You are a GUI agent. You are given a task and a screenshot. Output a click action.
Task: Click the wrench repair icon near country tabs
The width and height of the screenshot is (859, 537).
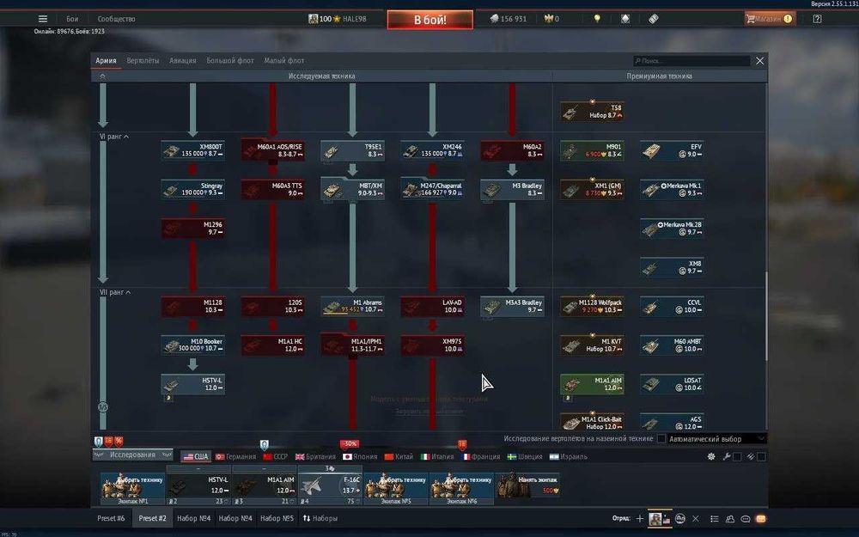pos(727,456)
